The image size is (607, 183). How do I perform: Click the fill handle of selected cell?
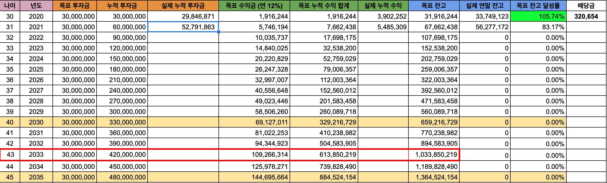[218, 32]
